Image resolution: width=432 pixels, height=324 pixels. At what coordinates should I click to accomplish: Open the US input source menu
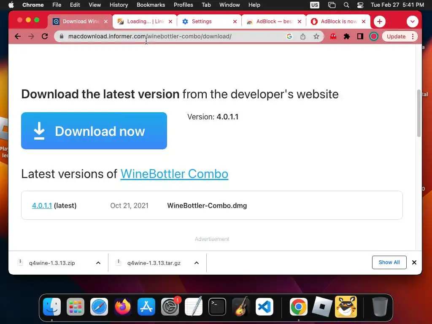(x=315, y=5)
